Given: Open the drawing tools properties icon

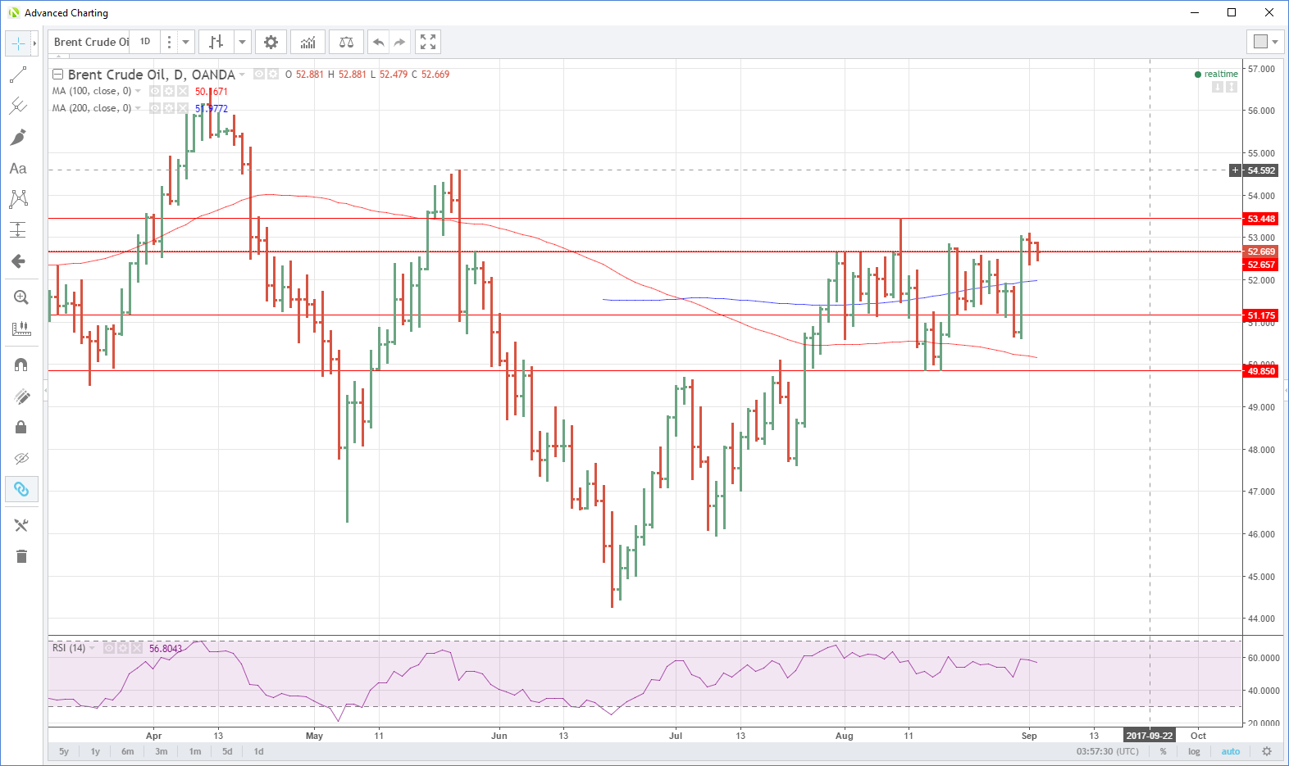Looking at the screenshot, I should tap(21, 525).
